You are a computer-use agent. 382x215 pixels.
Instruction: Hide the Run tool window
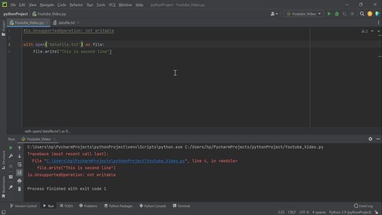tap(378, 139)
